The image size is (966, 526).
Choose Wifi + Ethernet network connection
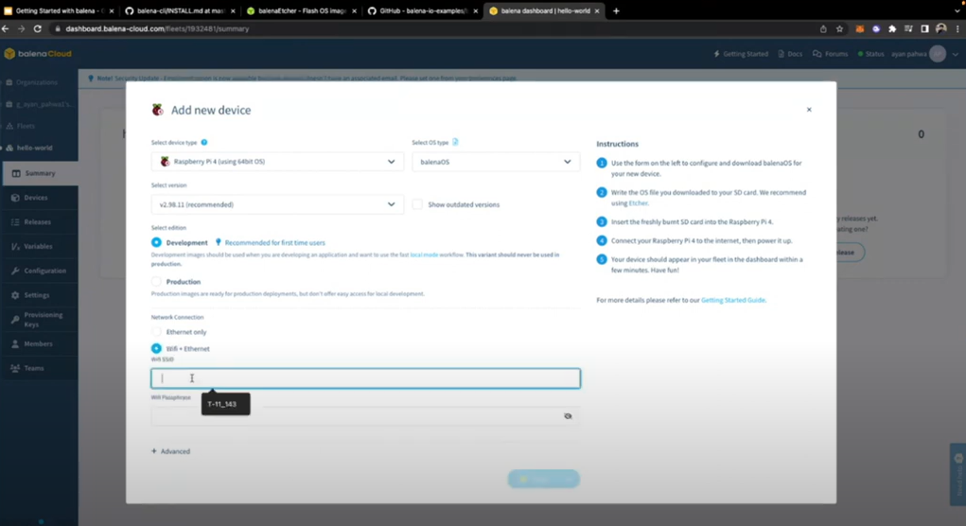pyautogui.click(x=156, y=348)
